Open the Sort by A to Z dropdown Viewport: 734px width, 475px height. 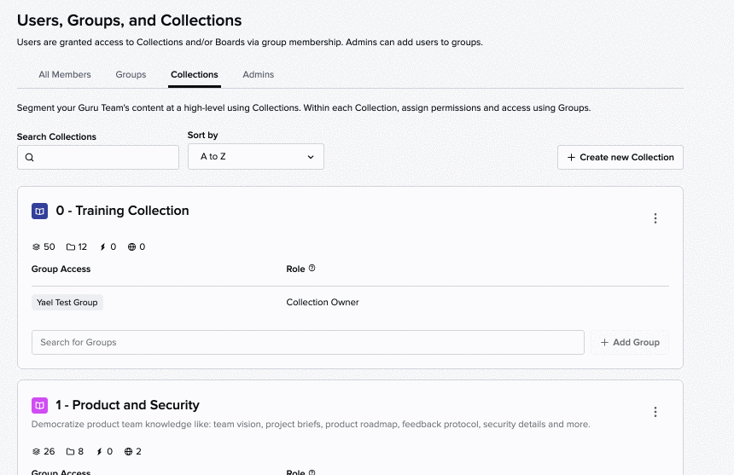click(256, 157)
